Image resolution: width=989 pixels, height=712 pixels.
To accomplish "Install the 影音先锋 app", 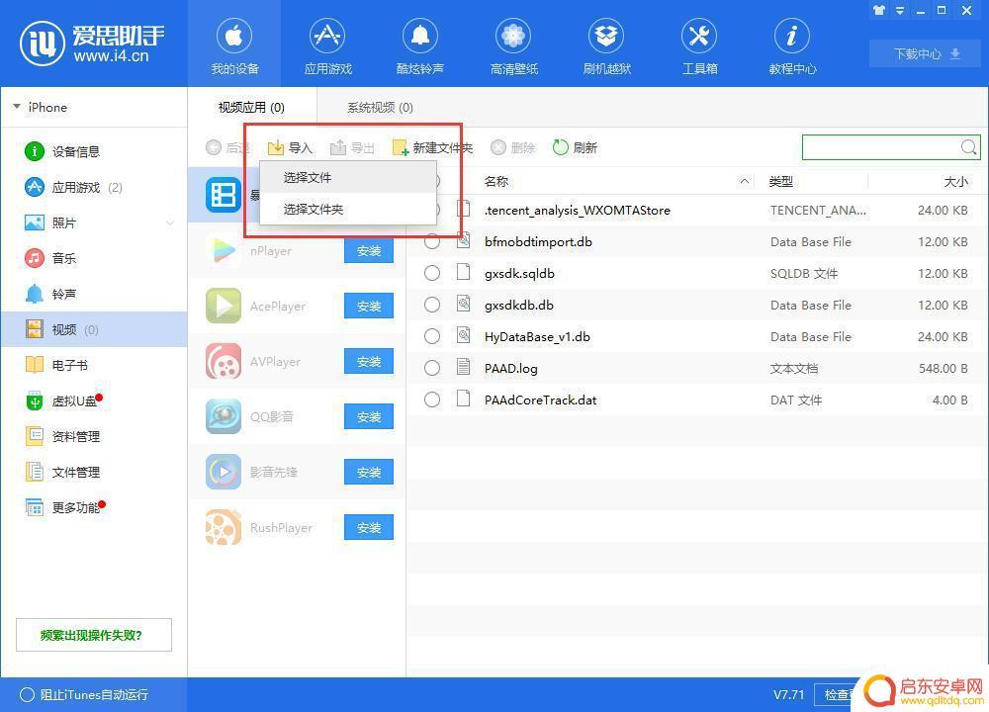I will [368, 473].
